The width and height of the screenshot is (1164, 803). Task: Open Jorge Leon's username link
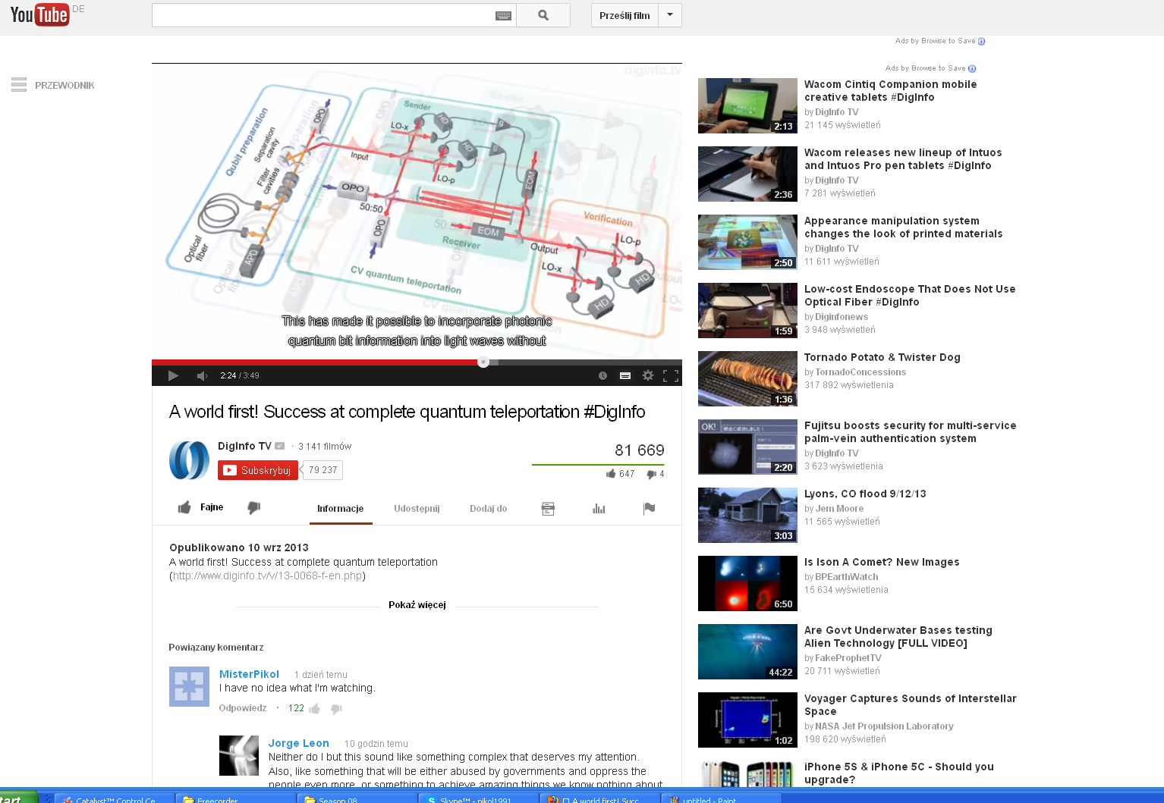tap(299, 743)
